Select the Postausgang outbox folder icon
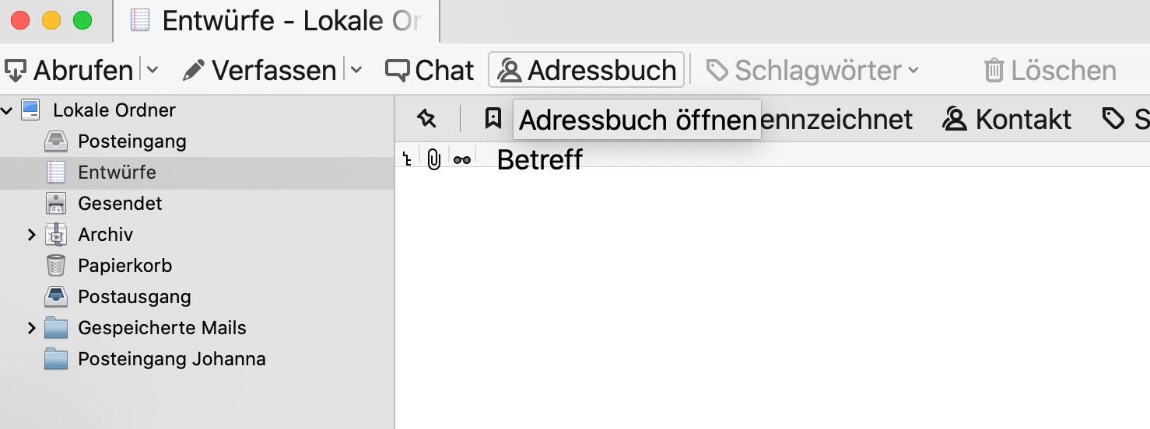 pyautogui.click(x=56, y=297)
